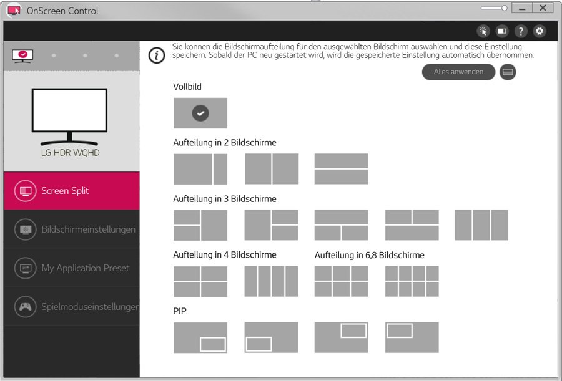Choose two-screen top and bottom split layout
Image resolution: width=562 pixels, height=381 pixels.
click(341, 169)
